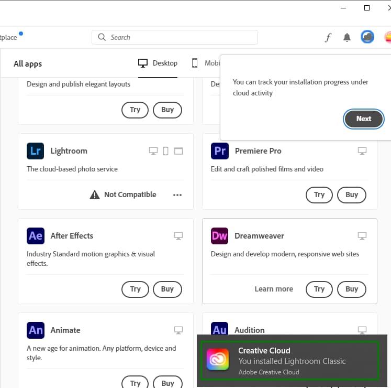Click Buy for Animate
The height and width of the screenshot is (388, 391).
point(167,382)
